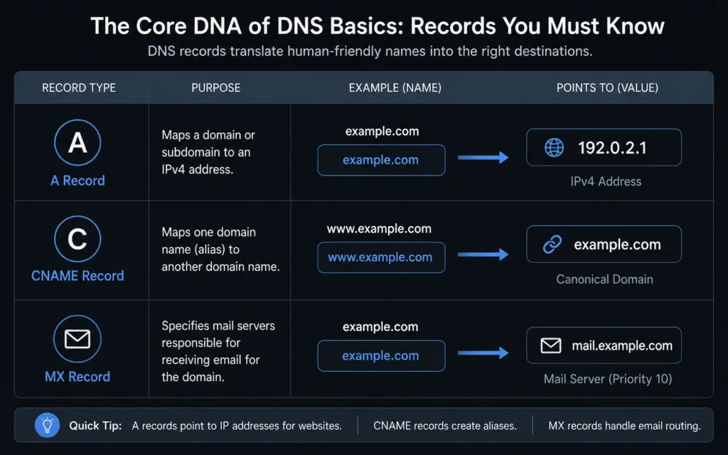
Task: Click the "Canonical Domain" caption
Action: click(x=604, y=279)
